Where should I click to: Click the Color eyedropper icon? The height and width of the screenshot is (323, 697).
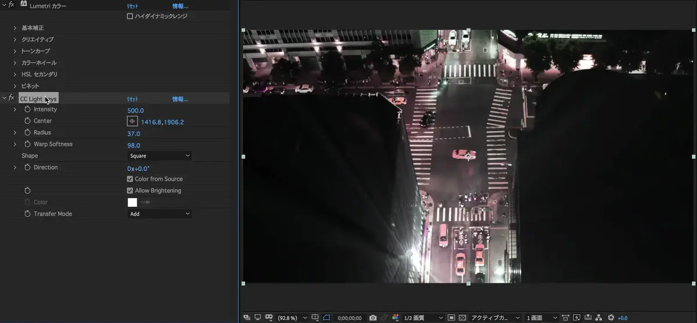point(145,202)
